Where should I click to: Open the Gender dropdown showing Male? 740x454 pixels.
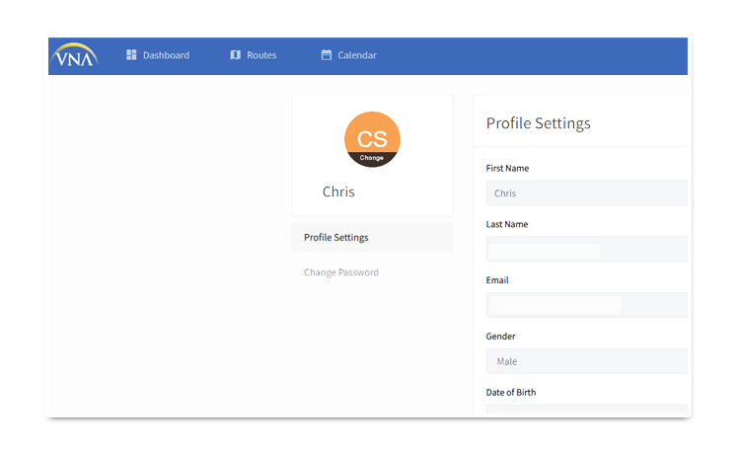[x=587, y=361]
